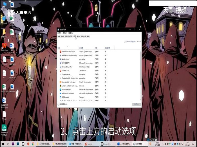Sort by the 发布者 (Publisher) column header
197x147 pixels.
tap(86, 48)
